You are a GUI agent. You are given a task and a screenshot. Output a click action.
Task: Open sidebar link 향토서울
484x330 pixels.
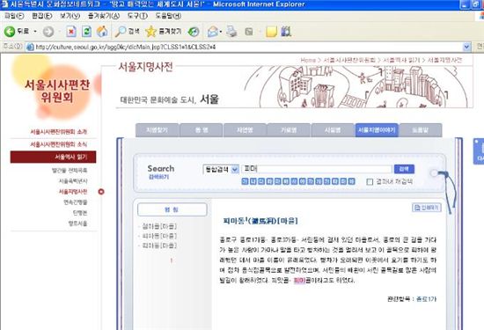pyautogui.click(x=77, y=224)
